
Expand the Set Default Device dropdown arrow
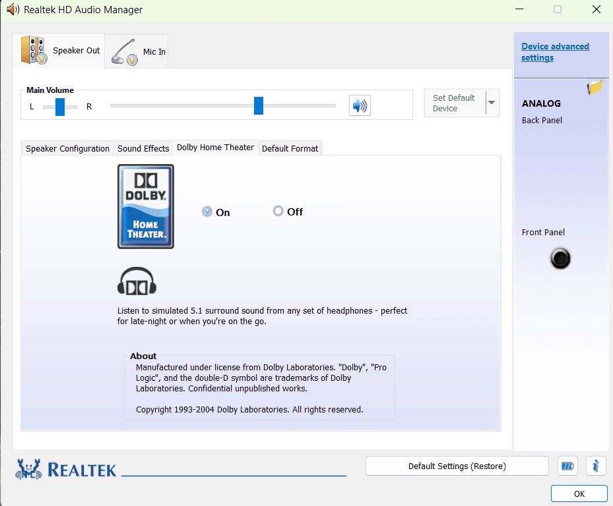coord(492,103)
